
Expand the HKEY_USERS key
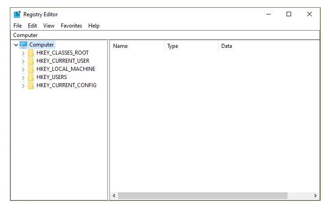click(23, 78)
